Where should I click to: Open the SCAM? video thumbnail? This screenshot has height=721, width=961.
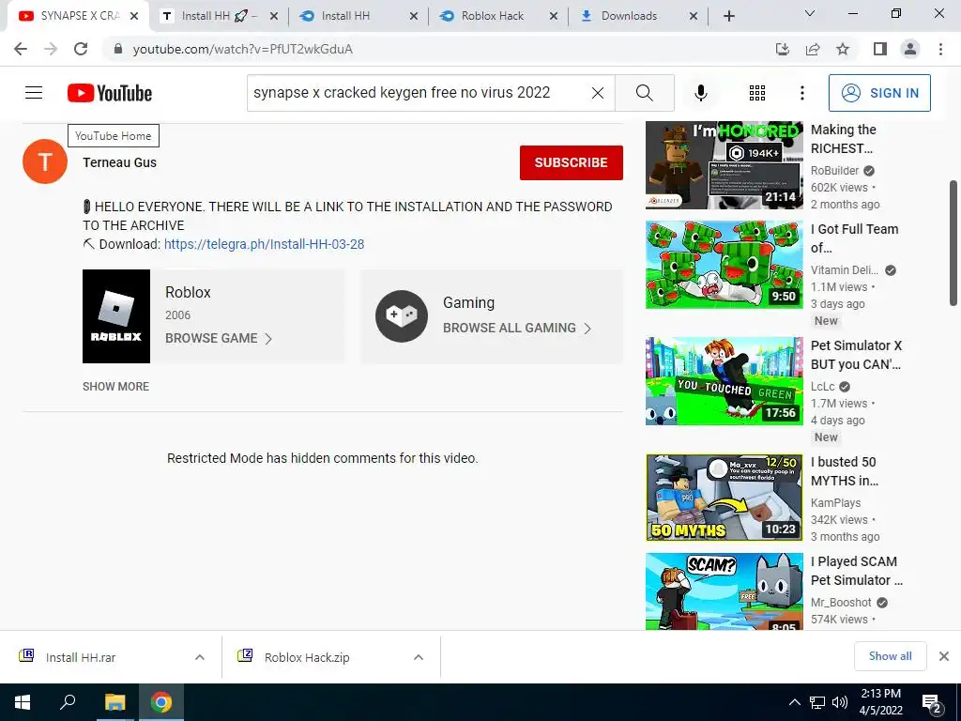pos(724,591)
